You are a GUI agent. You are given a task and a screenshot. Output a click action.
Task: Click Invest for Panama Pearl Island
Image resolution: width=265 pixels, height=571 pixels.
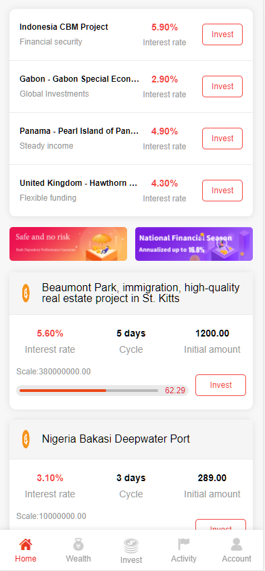point(222,139)
